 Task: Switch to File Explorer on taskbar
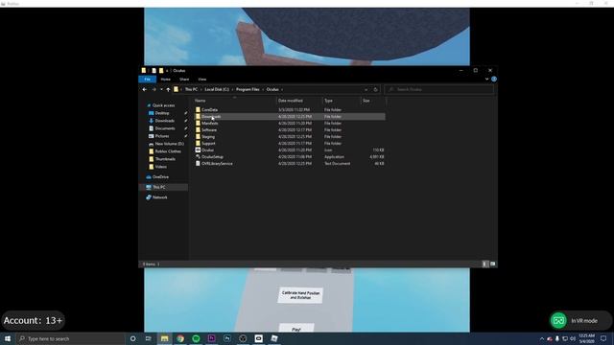164,338
